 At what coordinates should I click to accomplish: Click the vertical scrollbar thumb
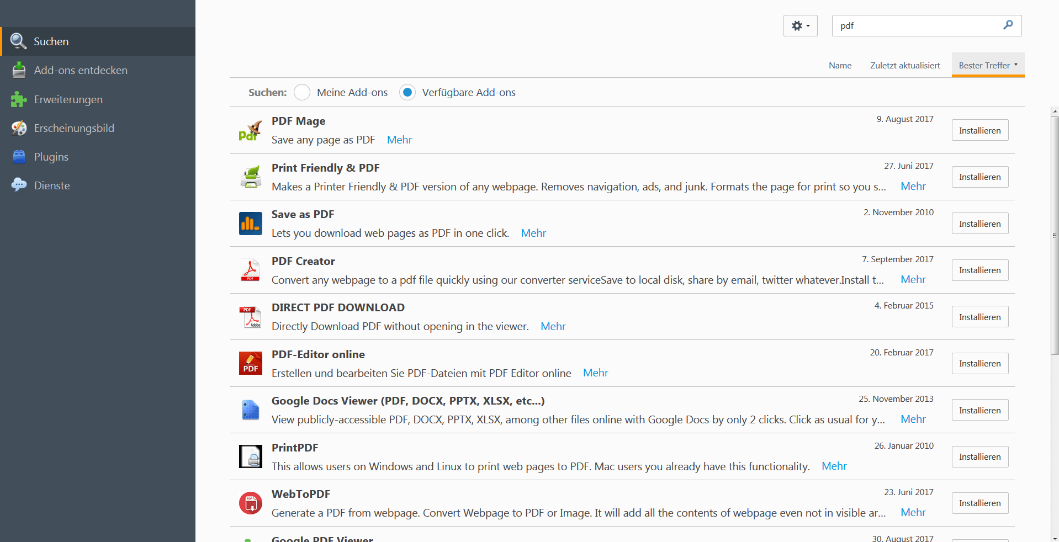coord(1055,236)
